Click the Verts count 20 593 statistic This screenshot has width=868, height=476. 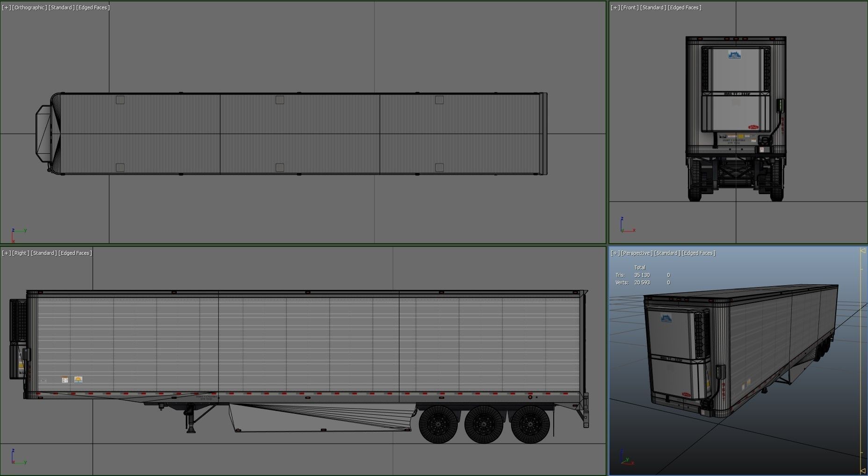tap(642, 282)
